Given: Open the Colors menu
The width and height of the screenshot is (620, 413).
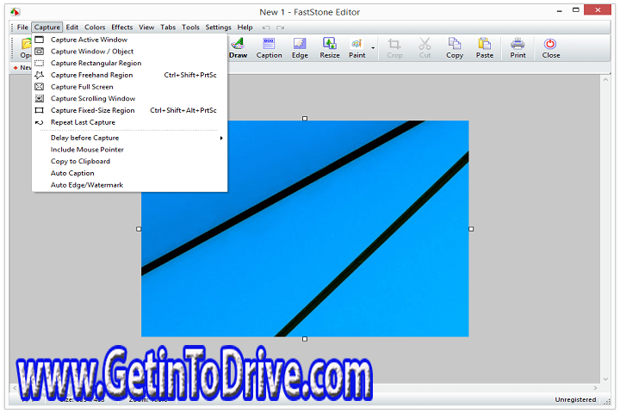Looking at the screenshot, I should pos(95,28).
